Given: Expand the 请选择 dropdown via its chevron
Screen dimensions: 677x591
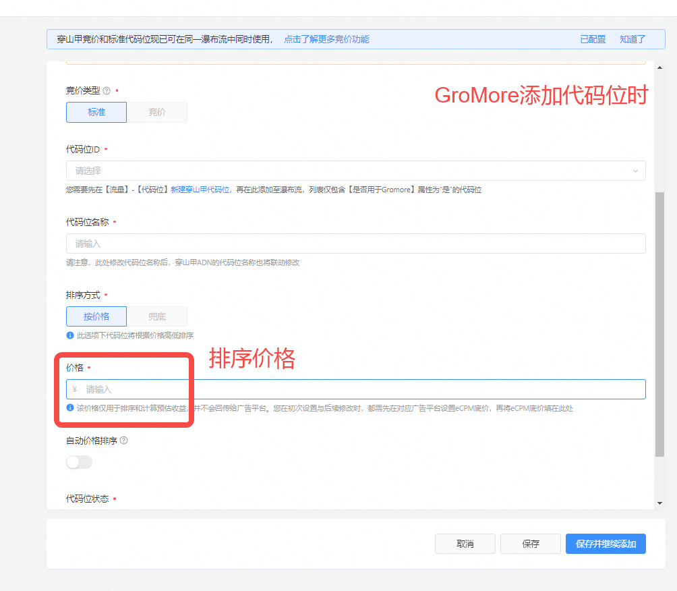Looking at the screenshot, I should (635, 171).
